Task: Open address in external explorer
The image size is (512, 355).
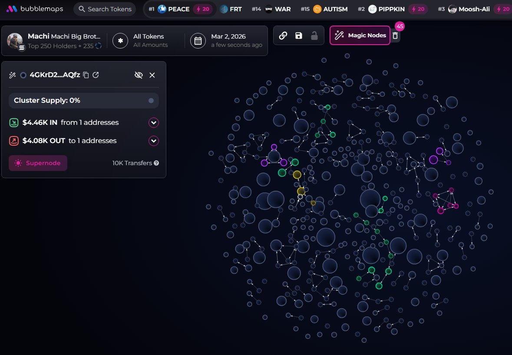Action: [x=96, y=75]
